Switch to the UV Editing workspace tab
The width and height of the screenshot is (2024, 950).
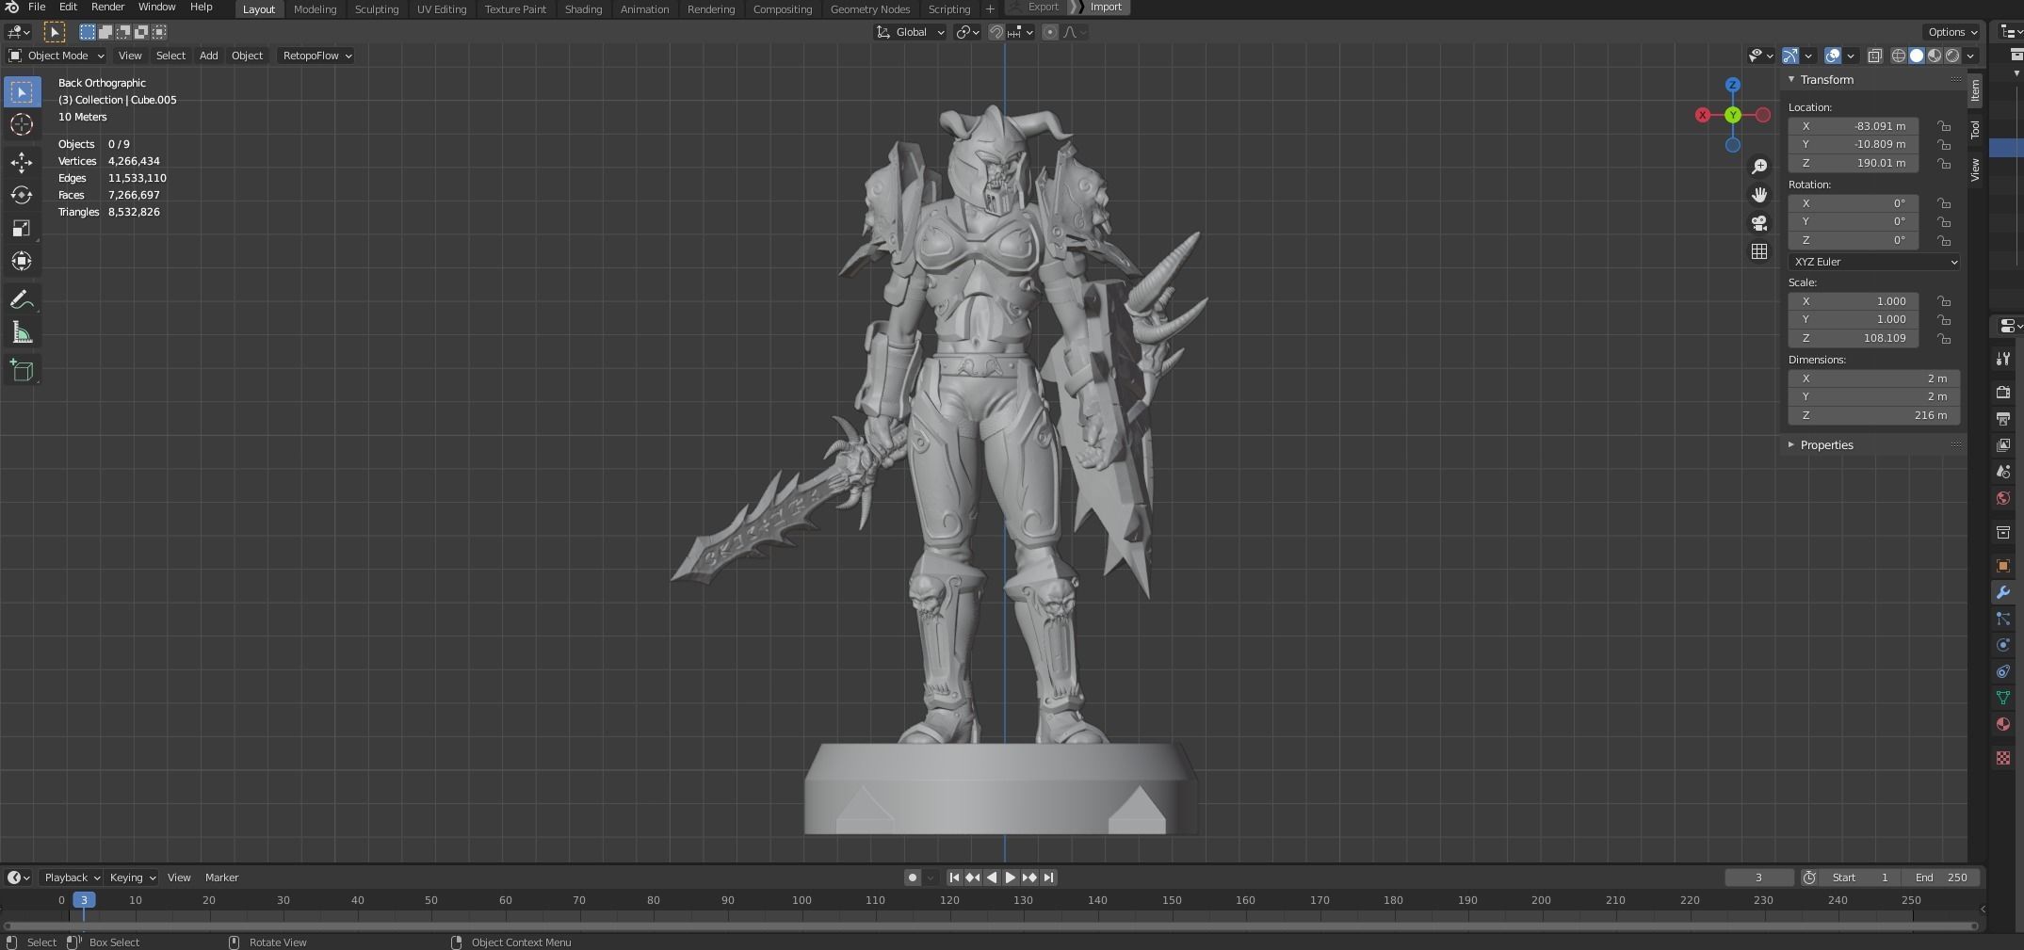click(442, 9)
